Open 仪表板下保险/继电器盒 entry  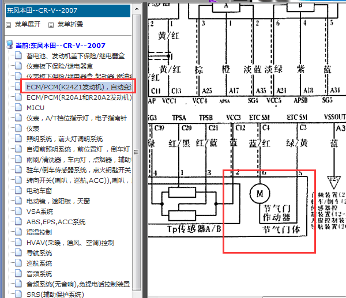[59, 66]
